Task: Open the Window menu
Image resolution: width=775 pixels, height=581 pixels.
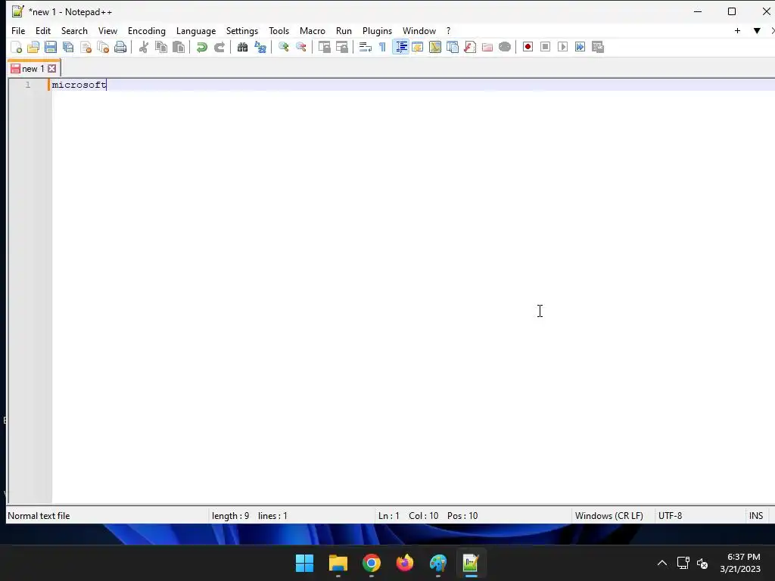Action: pyautogui.click(x=419, y=30)
